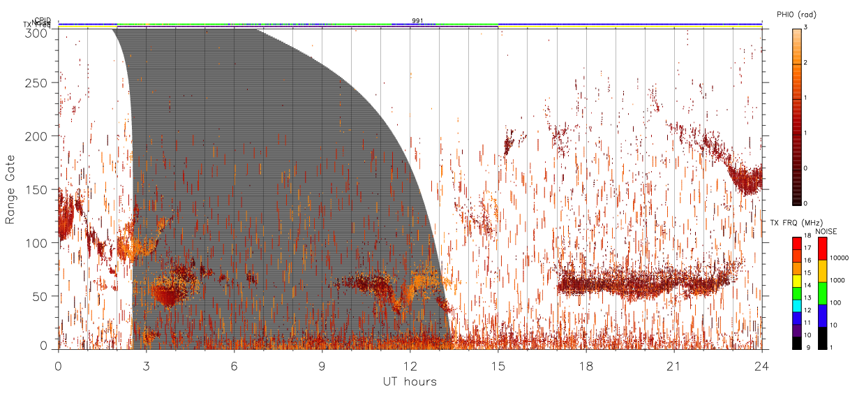
Task: Click the y-axis tick label '200'
Action: point(36,136)
